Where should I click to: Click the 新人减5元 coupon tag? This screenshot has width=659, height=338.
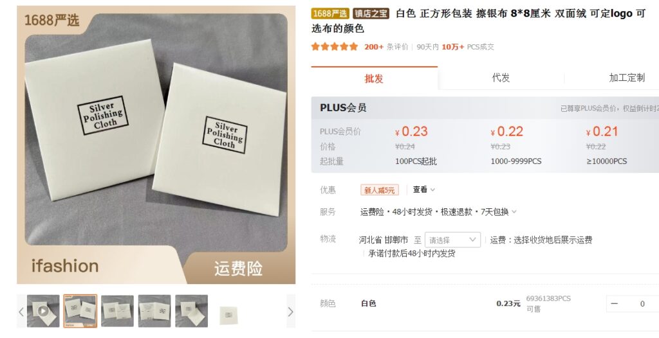(380, 190)
